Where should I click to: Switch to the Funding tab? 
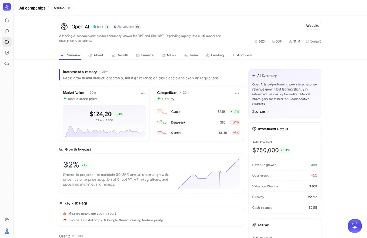click(x=215, y=55)
